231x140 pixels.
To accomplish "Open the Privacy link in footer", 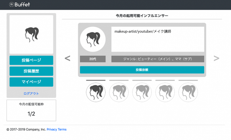I will pyautogui.click(x=52, y=129).
